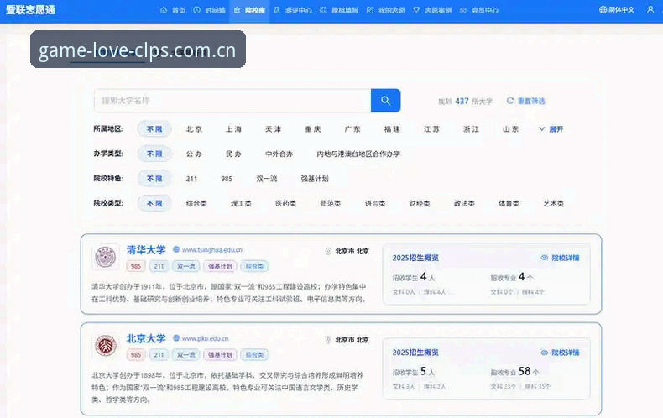
Task: Filter school type by 综合类
Action: click(196, 203)
